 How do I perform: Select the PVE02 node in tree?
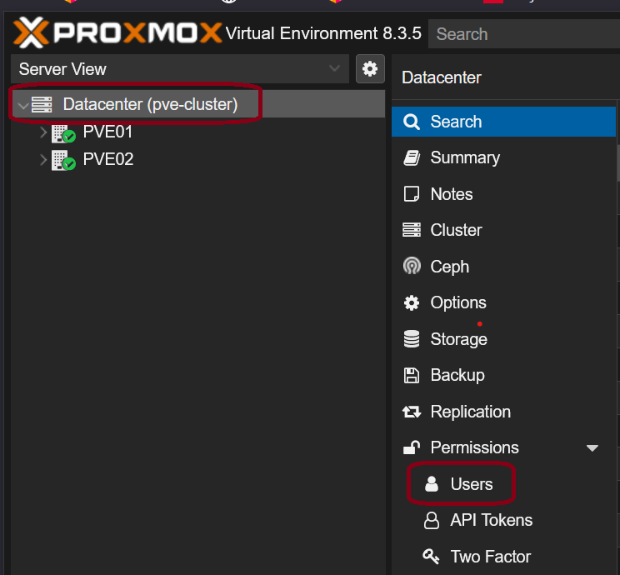(108, 160)
